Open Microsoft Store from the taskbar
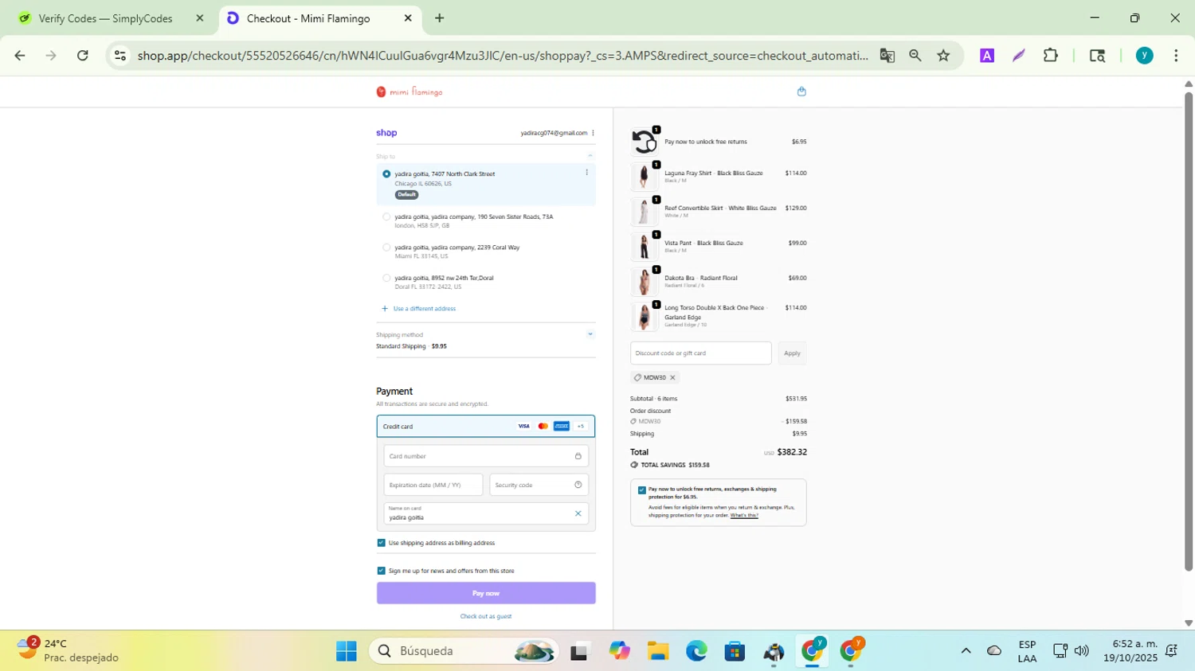 (735, 652)
